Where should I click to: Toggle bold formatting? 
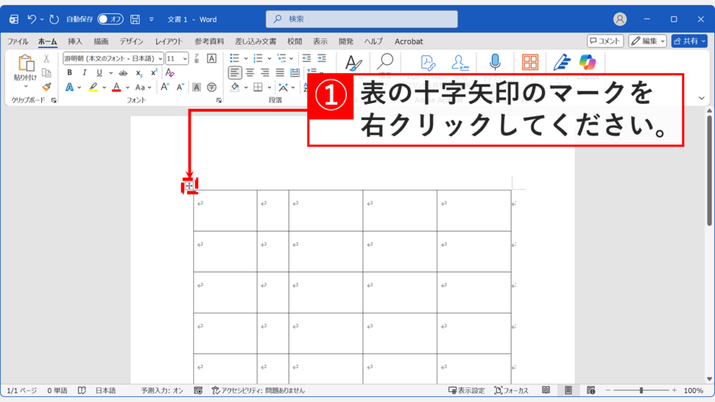(x=69, y=72)
